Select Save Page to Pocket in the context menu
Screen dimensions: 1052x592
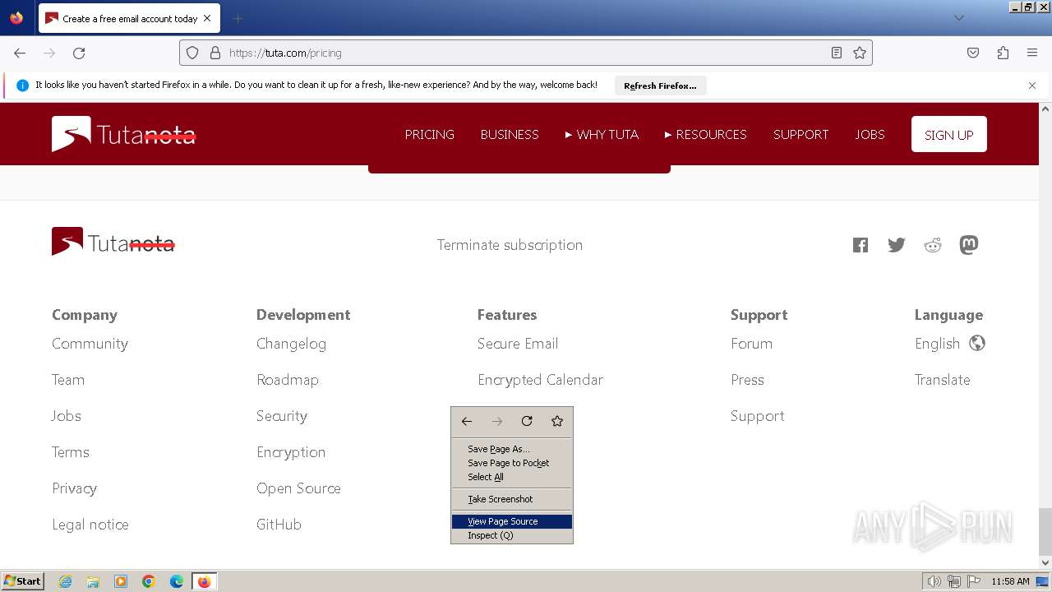[x=511, y=463]
